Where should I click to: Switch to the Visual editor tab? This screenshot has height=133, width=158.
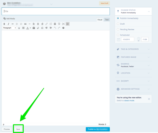100,20
